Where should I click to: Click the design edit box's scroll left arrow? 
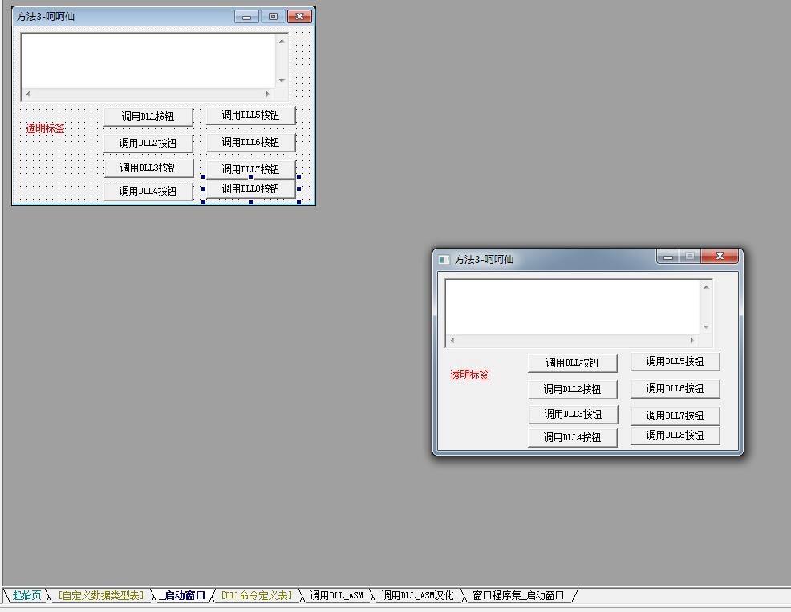(28, 94)
